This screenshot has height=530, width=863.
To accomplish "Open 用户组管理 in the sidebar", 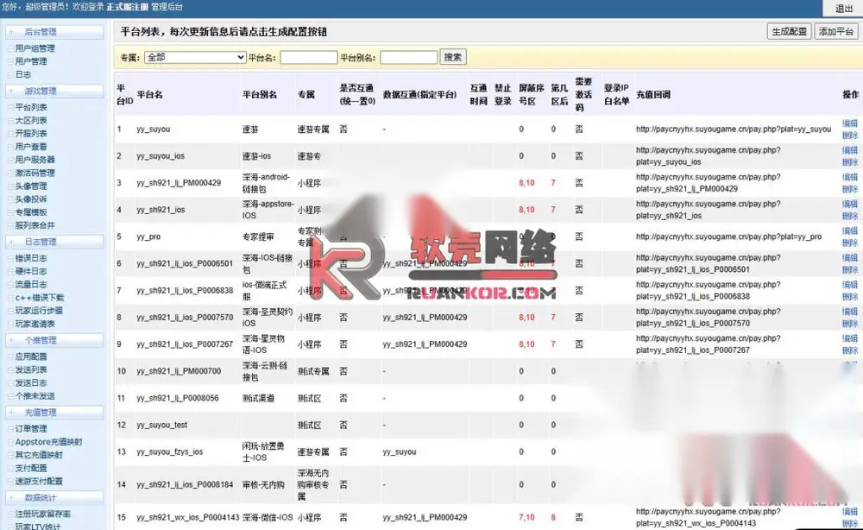I will click(35, 48).
